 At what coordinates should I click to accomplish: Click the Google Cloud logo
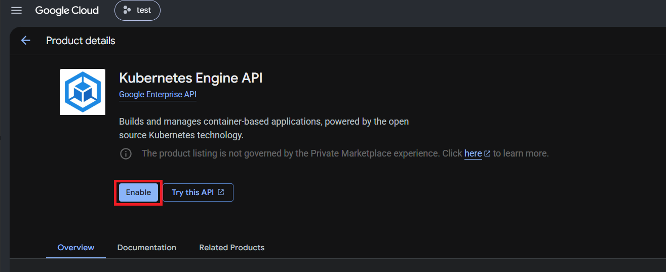tap(67, 11)
